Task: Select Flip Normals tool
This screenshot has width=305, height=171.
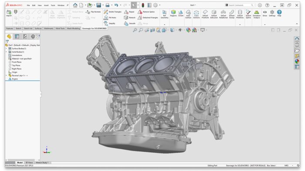Action: [93, 12]
